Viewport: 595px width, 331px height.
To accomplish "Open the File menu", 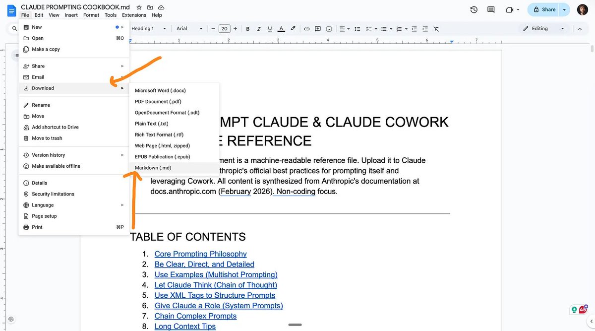I will tap(25, 15).
